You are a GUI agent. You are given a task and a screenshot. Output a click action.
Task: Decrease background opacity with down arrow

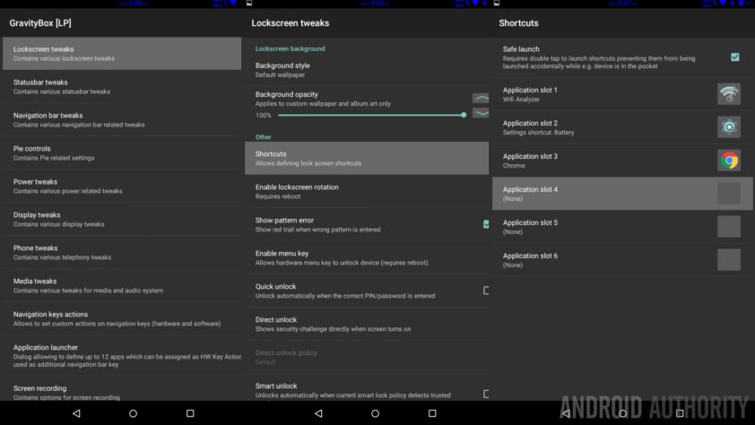click(481, 113)
